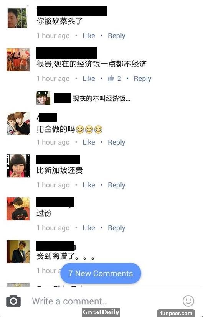Open the Hello Kitty avatar profile
This screenshot has height=317, width=203.
[x=18, y=60]
